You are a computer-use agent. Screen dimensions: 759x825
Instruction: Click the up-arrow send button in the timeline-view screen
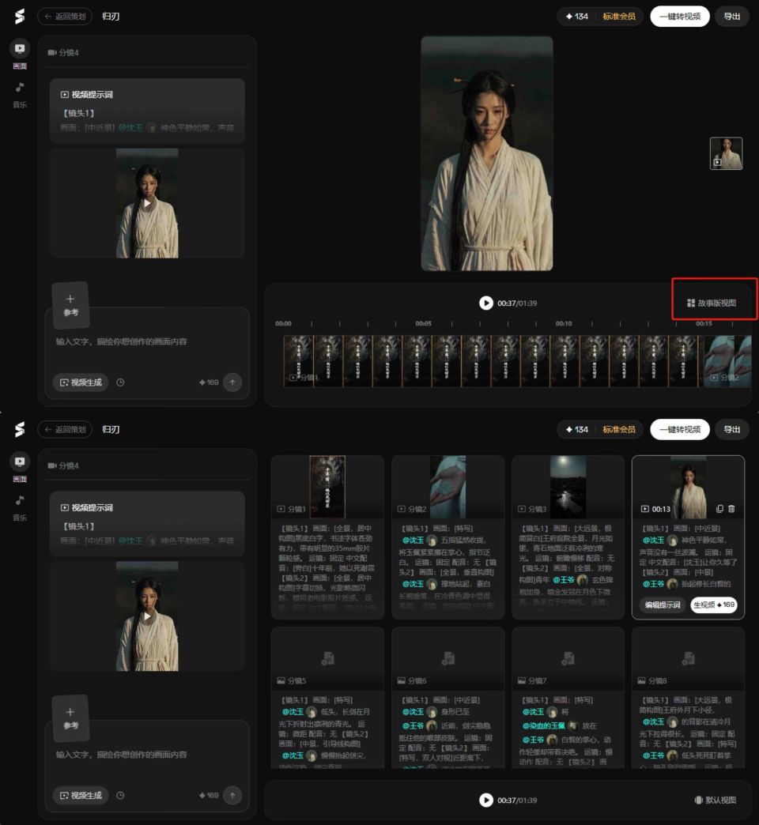click(232, 382)
